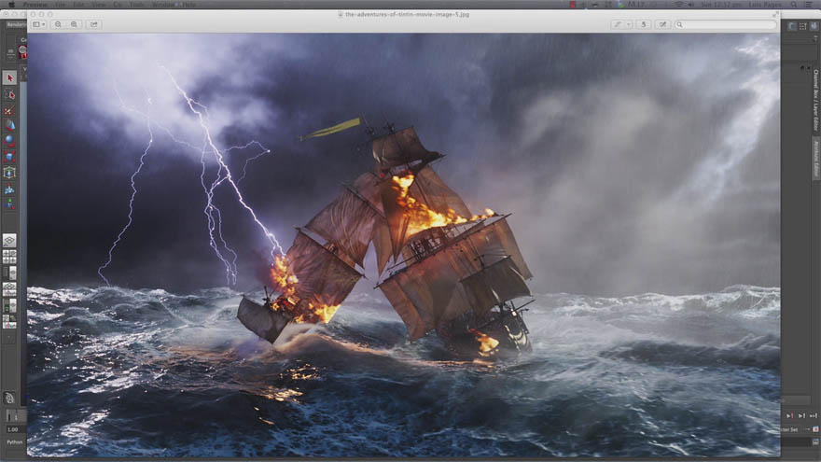
Task: Choose Maya persp/outliner layout
Action: [x=9, y=273]
